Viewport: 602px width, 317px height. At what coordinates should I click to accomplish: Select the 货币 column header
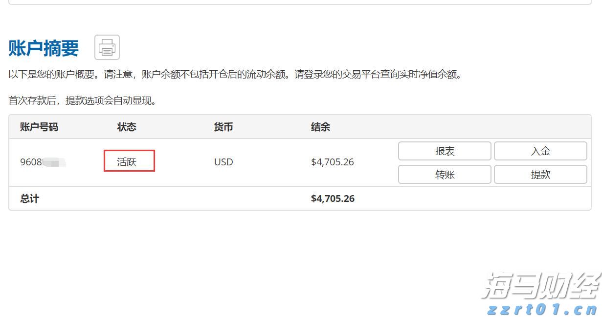pos(223,127)
